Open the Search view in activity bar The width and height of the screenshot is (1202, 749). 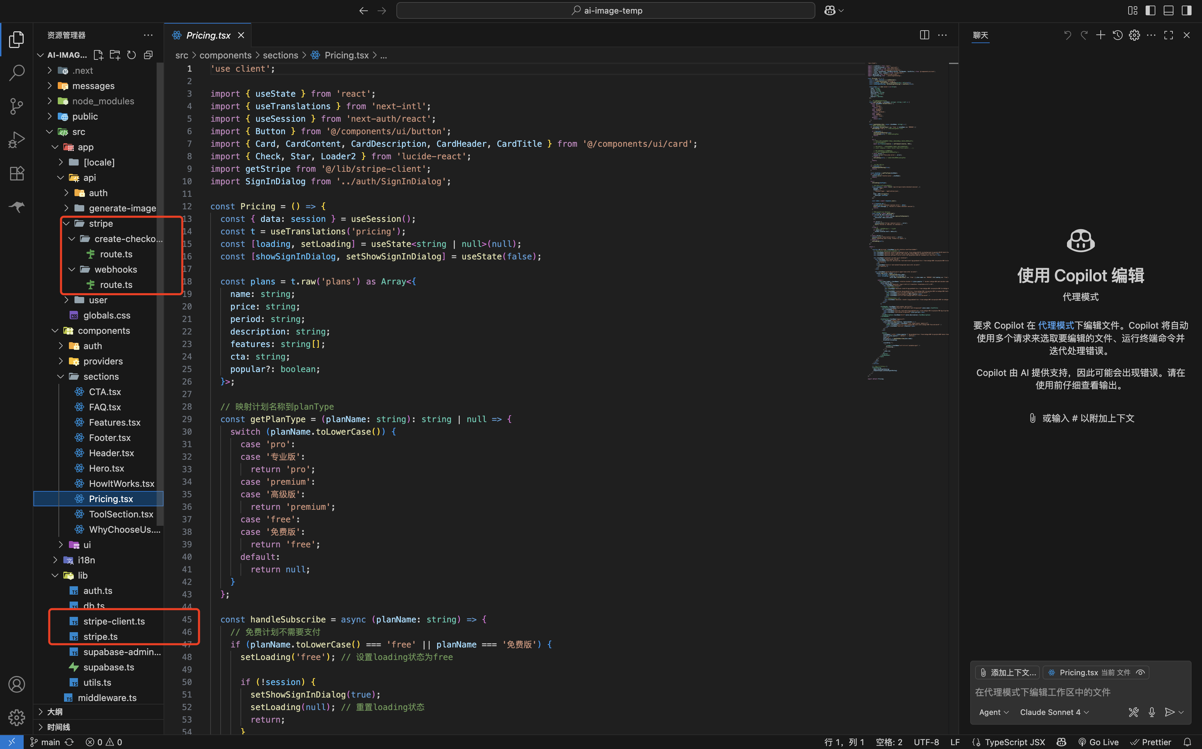pos(16,73)
